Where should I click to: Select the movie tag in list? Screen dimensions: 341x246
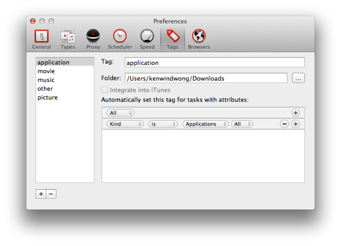click(46, 71)
